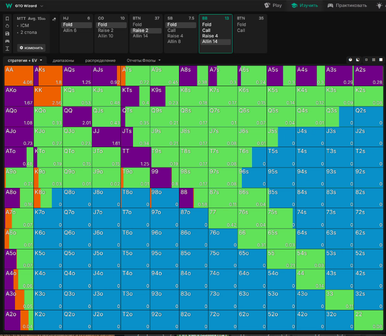Click the gamepad icon in left sidebar
This screenshot has width=386, height=336.
tap(7, 41)
